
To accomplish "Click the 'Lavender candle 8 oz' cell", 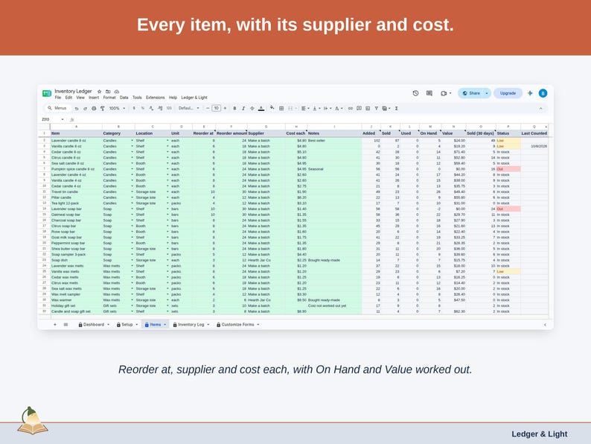I will [76, 140].
